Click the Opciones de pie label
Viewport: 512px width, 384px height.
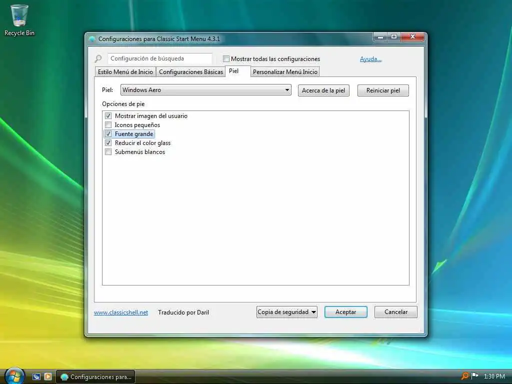tap(123, 104)
